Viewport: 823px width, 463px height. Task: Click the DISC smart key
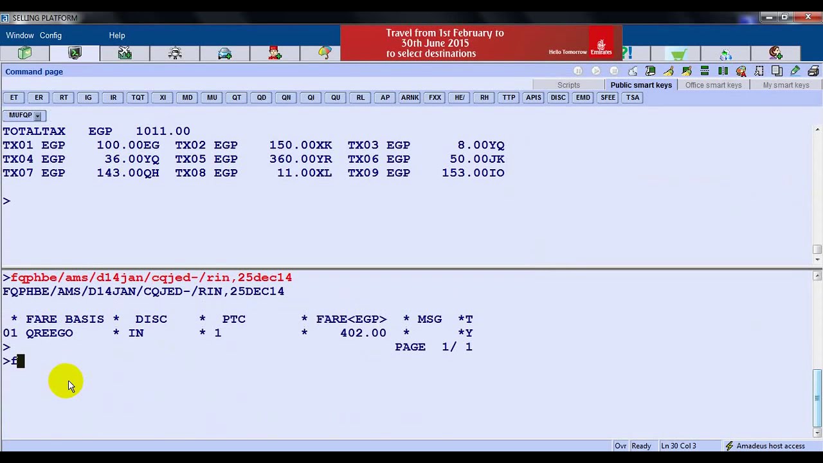pyautogui.click(x=558, y=98)
